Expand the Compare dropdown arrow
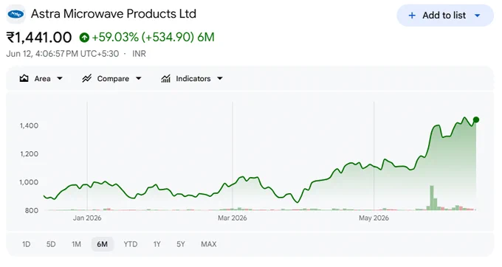Viewport: 502px width, 267px height. click(138, 78)
